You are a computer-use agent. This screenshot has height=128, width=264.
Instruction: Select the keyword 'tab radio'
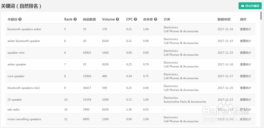click(13, 110)
